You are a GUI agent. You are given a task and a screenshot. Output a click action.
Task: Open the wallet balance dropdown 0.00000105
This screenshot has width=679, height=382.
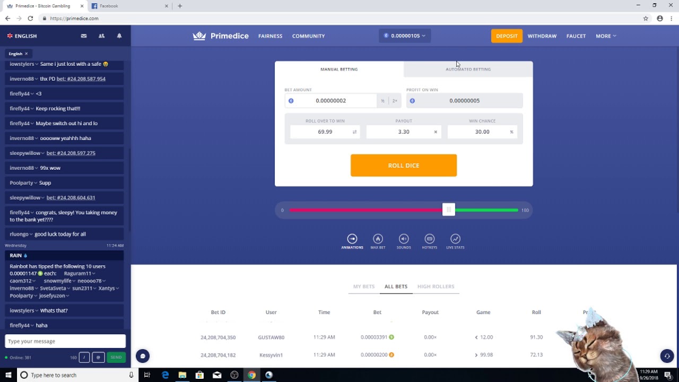pyautogui.click(x=405, y=36)
